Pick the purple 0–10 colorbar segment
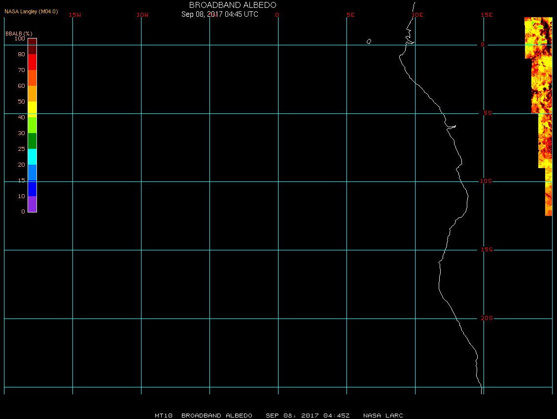Image resolution: width=557 pixels, height=419 pixels. click(x=33, y=204)
